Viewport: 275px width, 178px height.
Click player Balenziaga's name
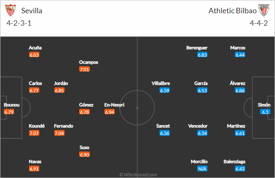click(234, 161)
